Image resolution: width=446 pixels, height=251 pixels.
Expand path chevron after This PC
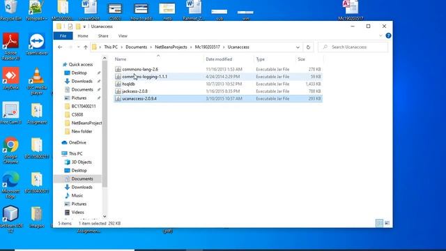click(121, 47)
